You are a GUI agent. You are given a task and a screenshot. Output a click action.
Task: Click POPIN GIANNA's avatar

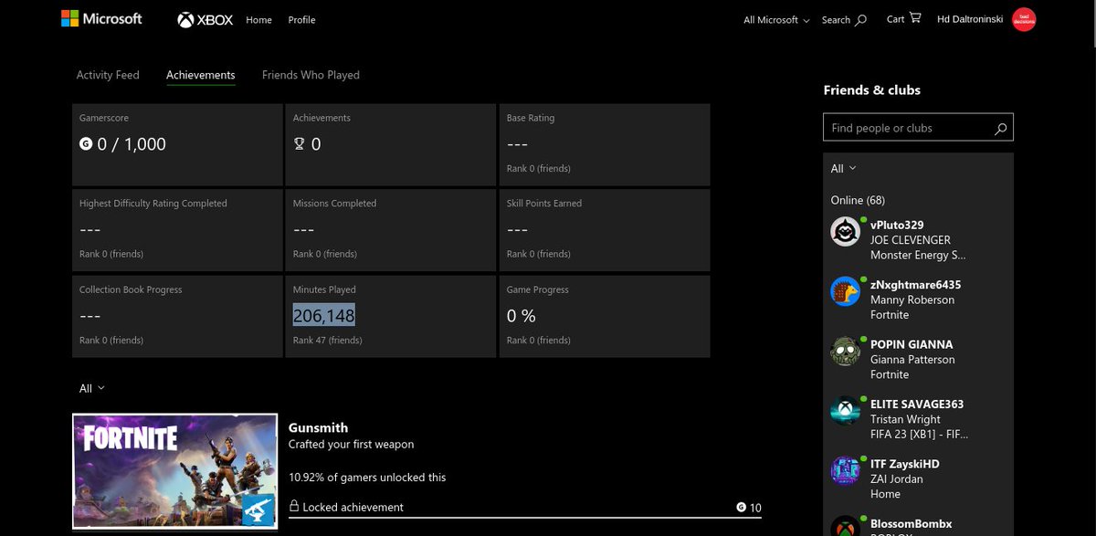[845, 352]
